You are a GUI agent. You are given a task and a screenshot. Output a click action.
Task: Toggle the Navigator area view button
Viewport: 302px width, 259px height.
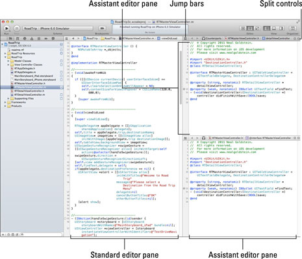click(x=267, y=28)
